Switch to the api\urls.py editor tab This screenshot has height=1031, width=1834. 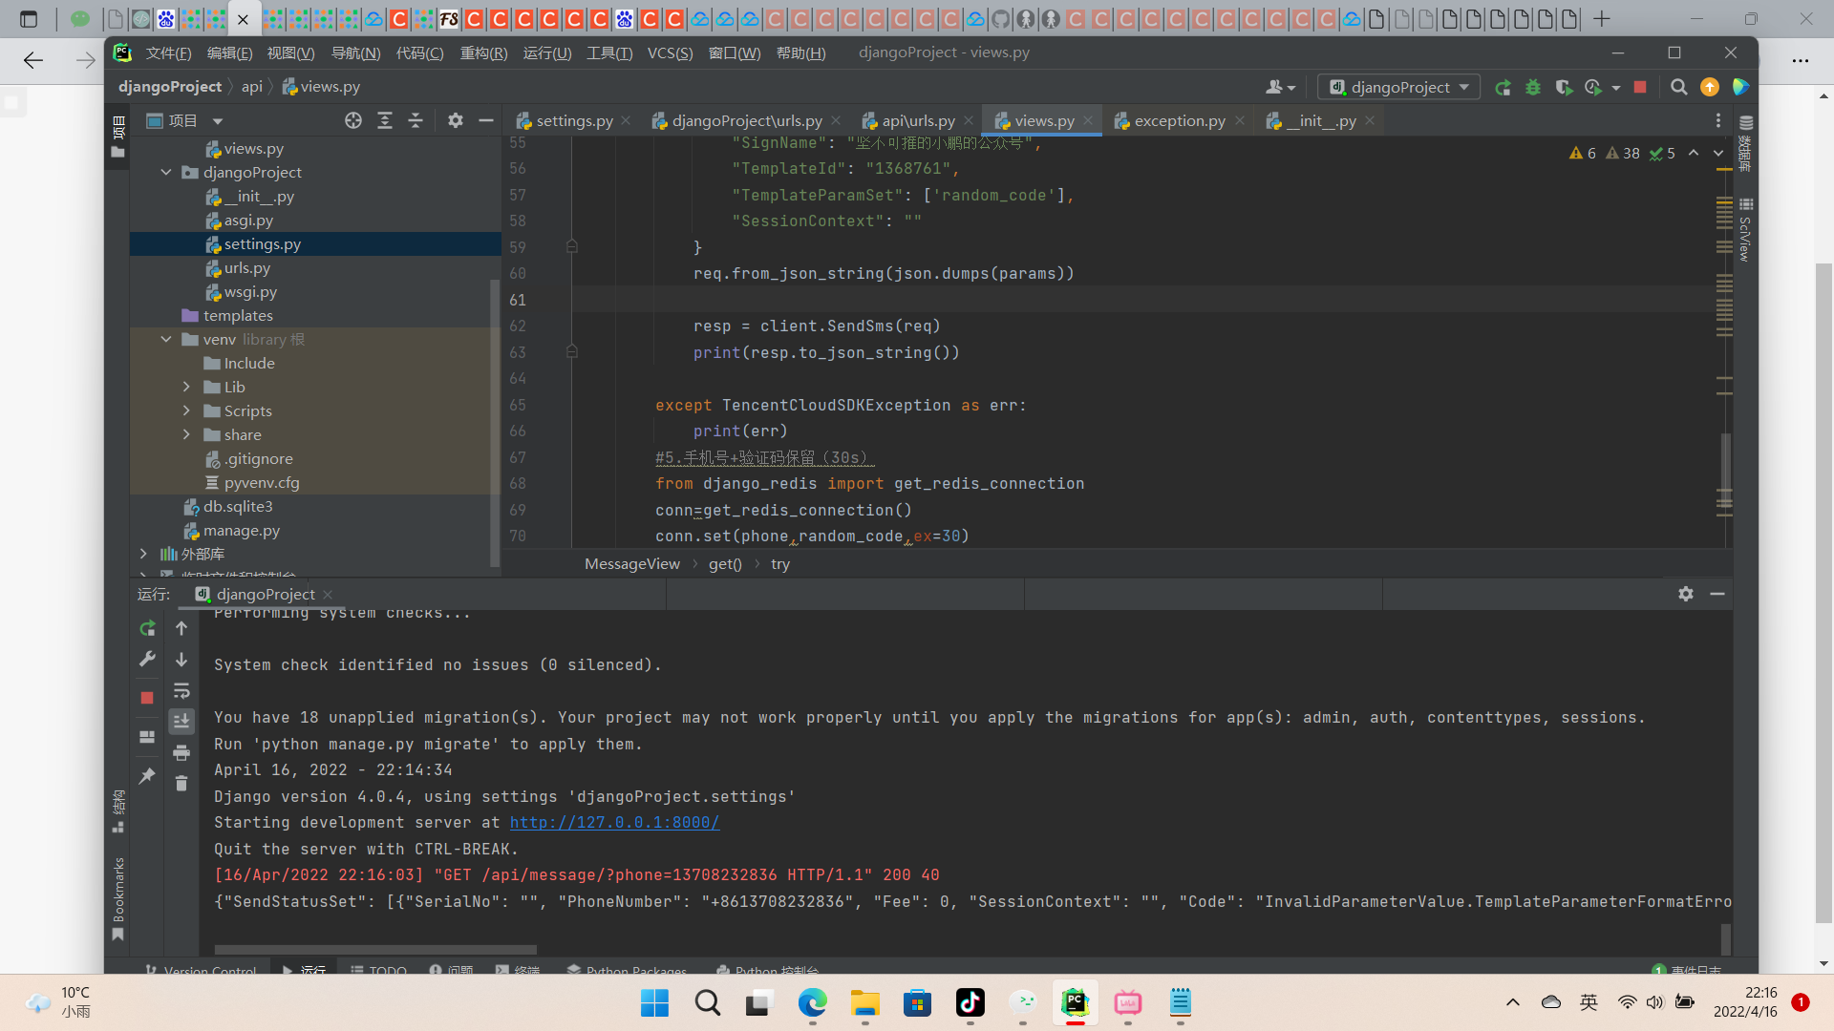pyautogui.click(x=918, y=121)
